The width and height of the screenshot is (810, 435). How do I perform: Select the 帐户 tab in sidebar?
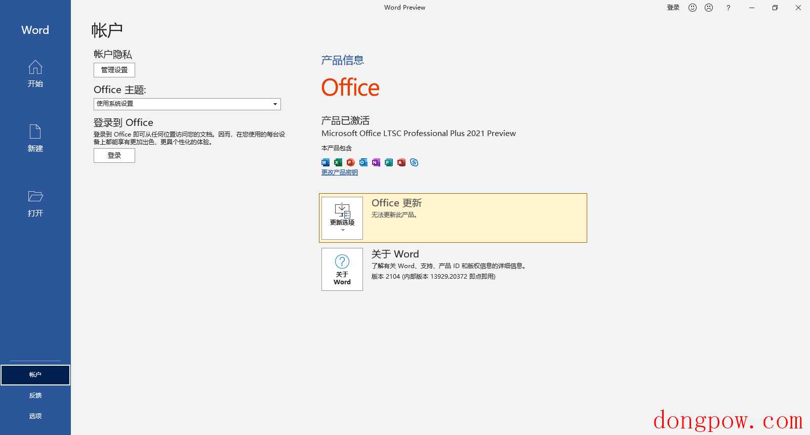pyautogui.click(x=35, y=375)
